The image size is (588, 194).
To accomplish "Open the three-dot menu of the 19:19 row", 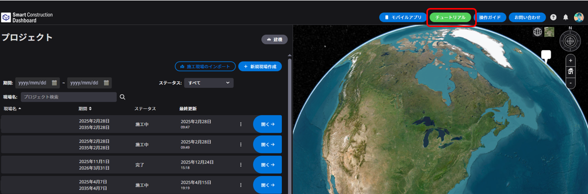I will tap(241, 185).
